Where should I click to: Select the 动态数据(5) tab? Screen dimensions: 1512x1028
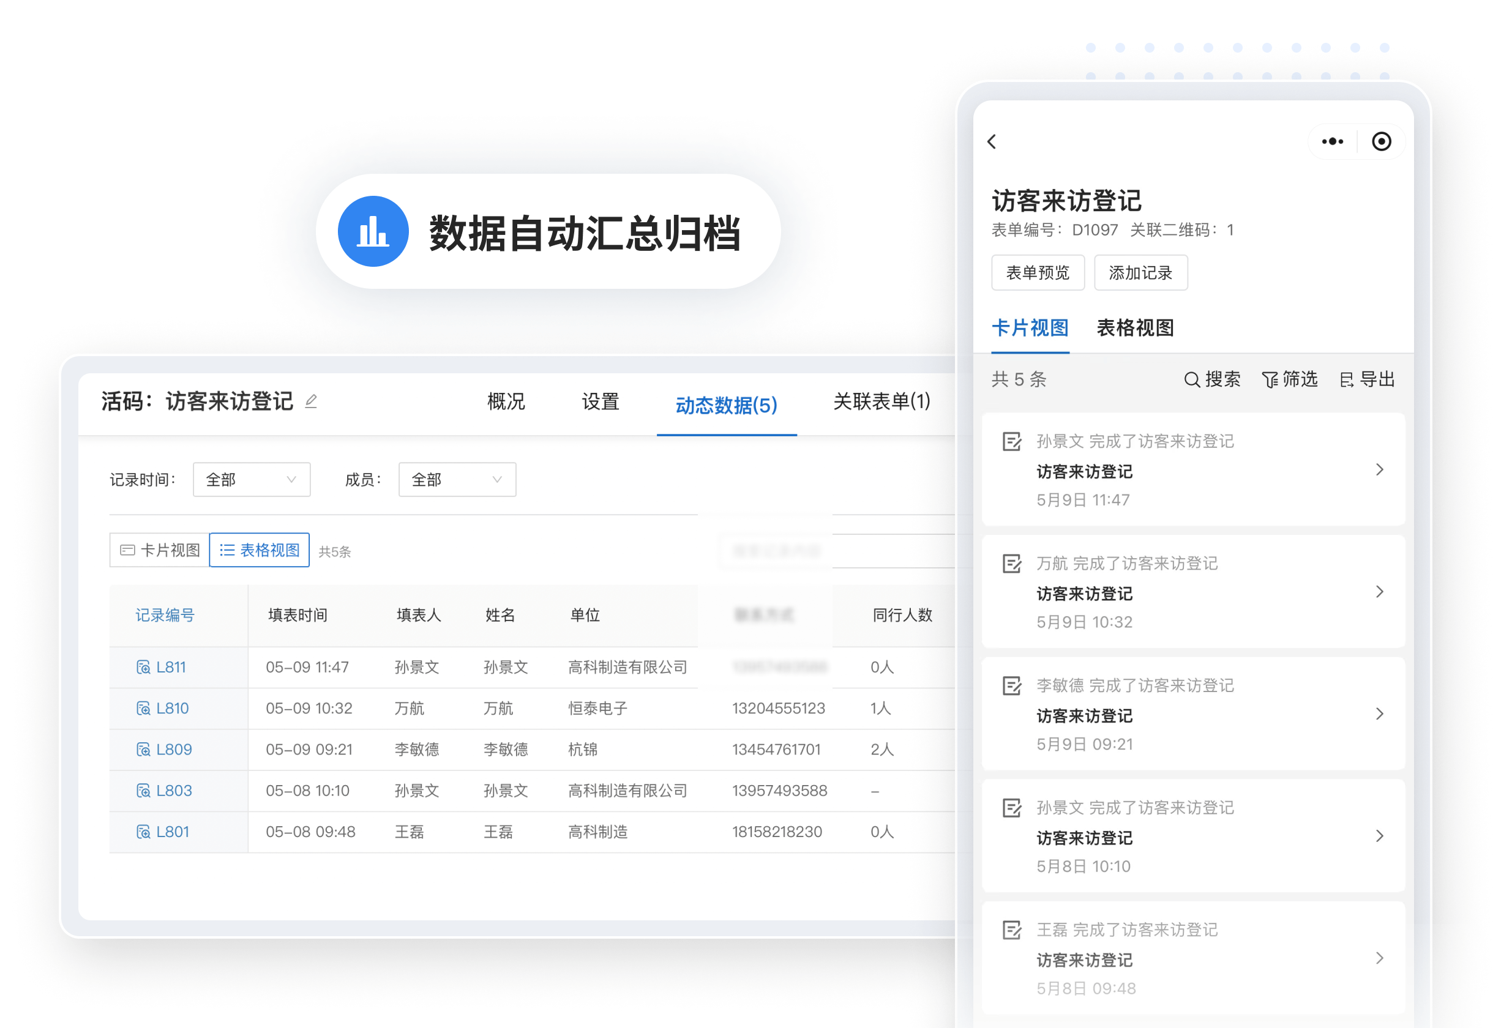pyautogui.click(x=727, y=405)
